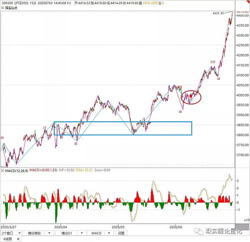Click the 2020/05 date axis marker
Screen dimensions: 250x242
[119, 227]
